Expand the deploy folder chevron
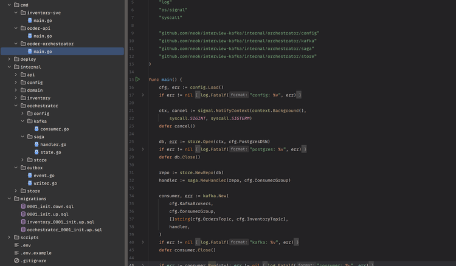The image size is (456, 266). pyautogui.click(x=9, y=60)
